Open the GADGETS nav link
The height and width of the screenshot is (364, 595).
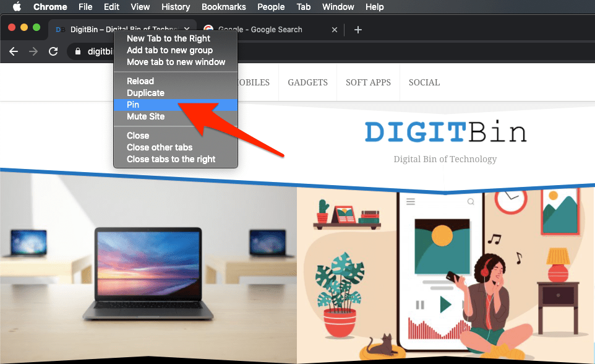308,82
